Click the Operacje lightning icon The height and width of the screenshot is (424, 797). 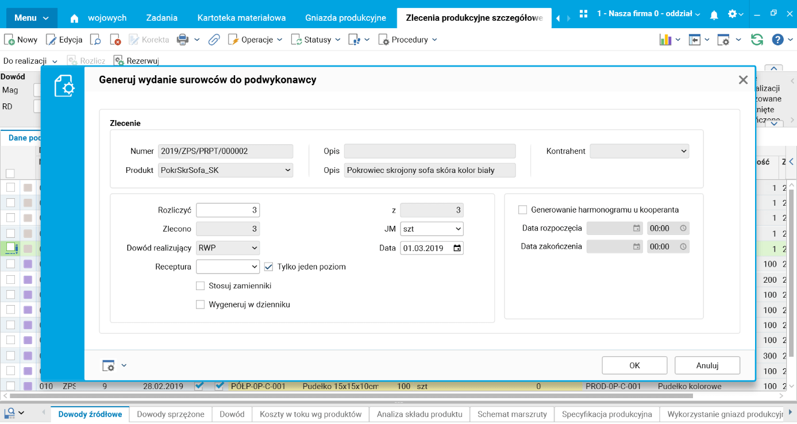click(x=233, y=40)
